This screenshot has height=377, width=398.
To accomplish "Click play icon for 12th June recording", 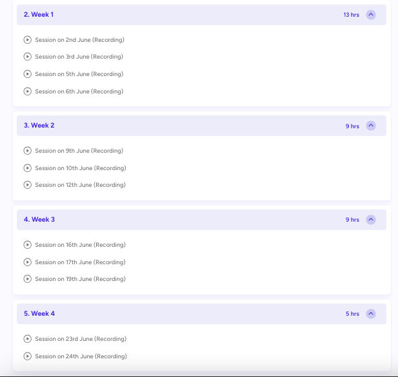I will [x=27, y=185].
